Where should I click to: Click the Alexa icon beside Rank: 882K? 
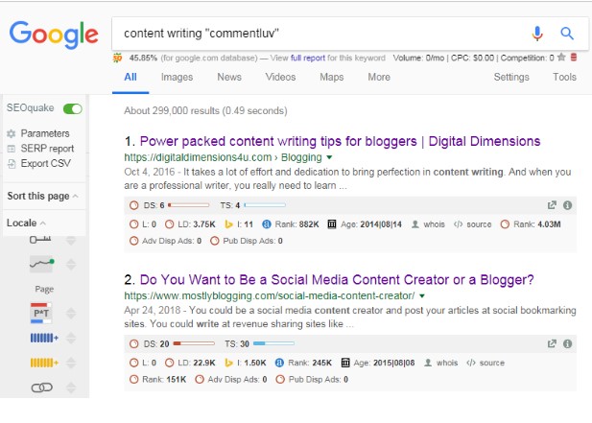(267, 224)
